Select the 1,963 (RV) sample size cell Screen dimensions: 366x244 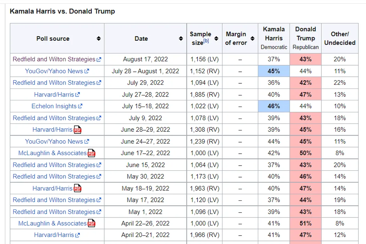[x=205, y=188]
